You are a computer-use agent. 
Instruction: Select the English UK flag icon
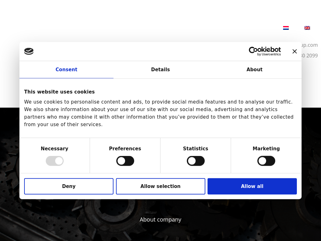307,28
